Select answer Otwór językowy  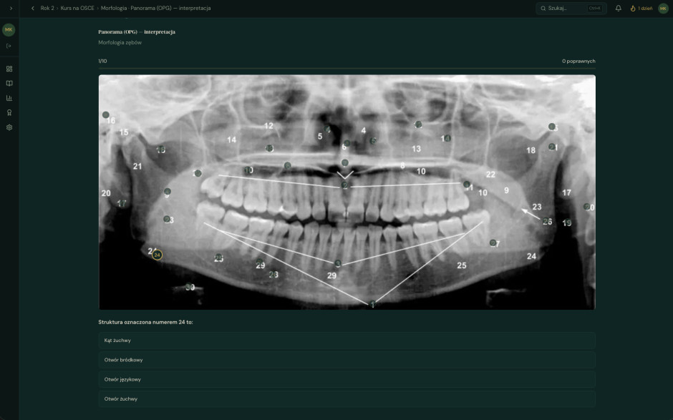pyautogui.click(x=347, y=379)
